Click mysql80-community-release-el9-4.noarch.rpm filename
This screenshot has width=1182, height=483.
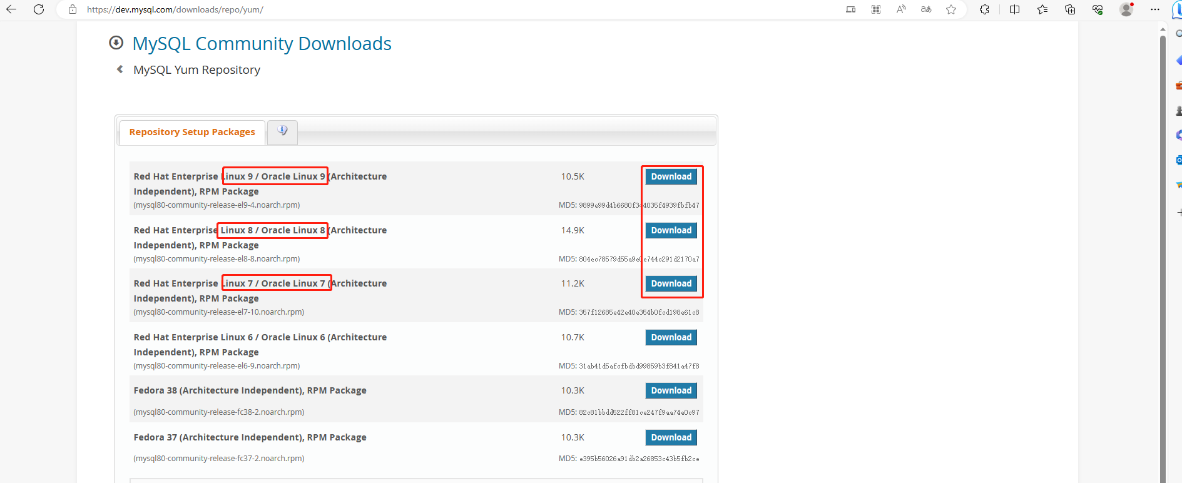click(x=217, y=205)
